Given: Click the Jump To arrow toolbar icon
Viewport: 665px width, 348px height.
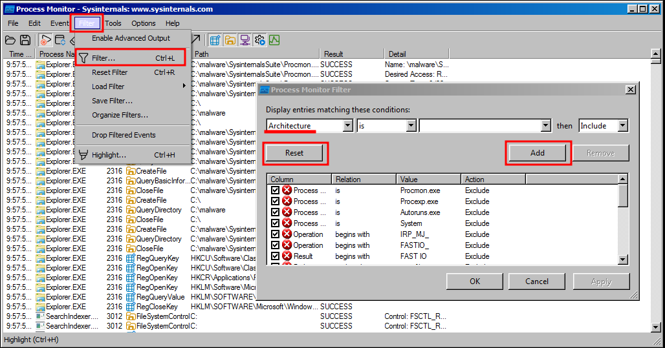Looking at the screenshot, I should [195, 40].
